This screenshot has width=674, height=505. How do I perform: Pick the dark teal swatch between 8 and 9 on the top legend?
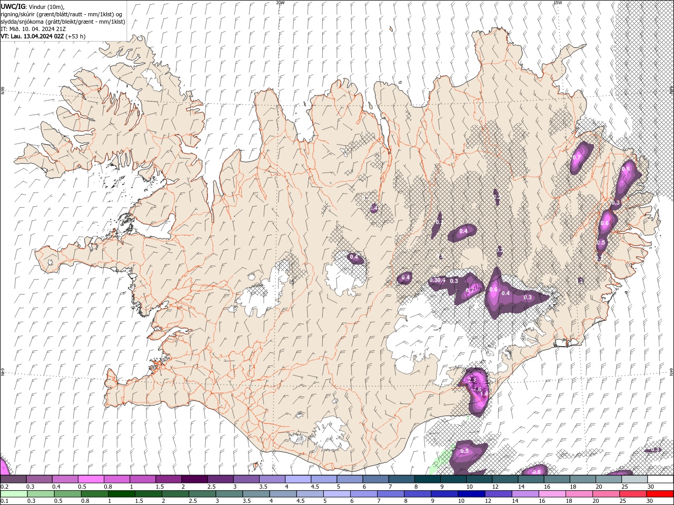(428, 479)
